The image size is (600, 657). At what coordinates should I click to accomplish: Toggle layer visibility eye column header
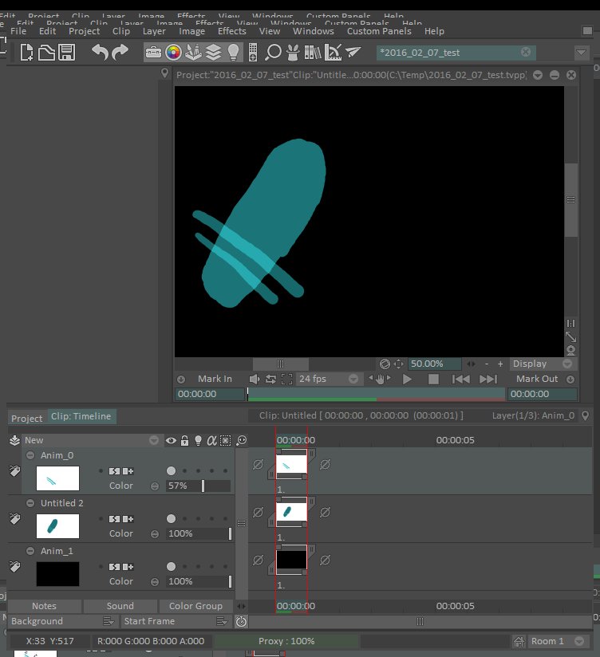(171, 440)
